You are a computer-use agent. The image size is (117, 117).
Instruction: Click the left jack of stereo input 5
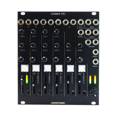click(51, 22)
